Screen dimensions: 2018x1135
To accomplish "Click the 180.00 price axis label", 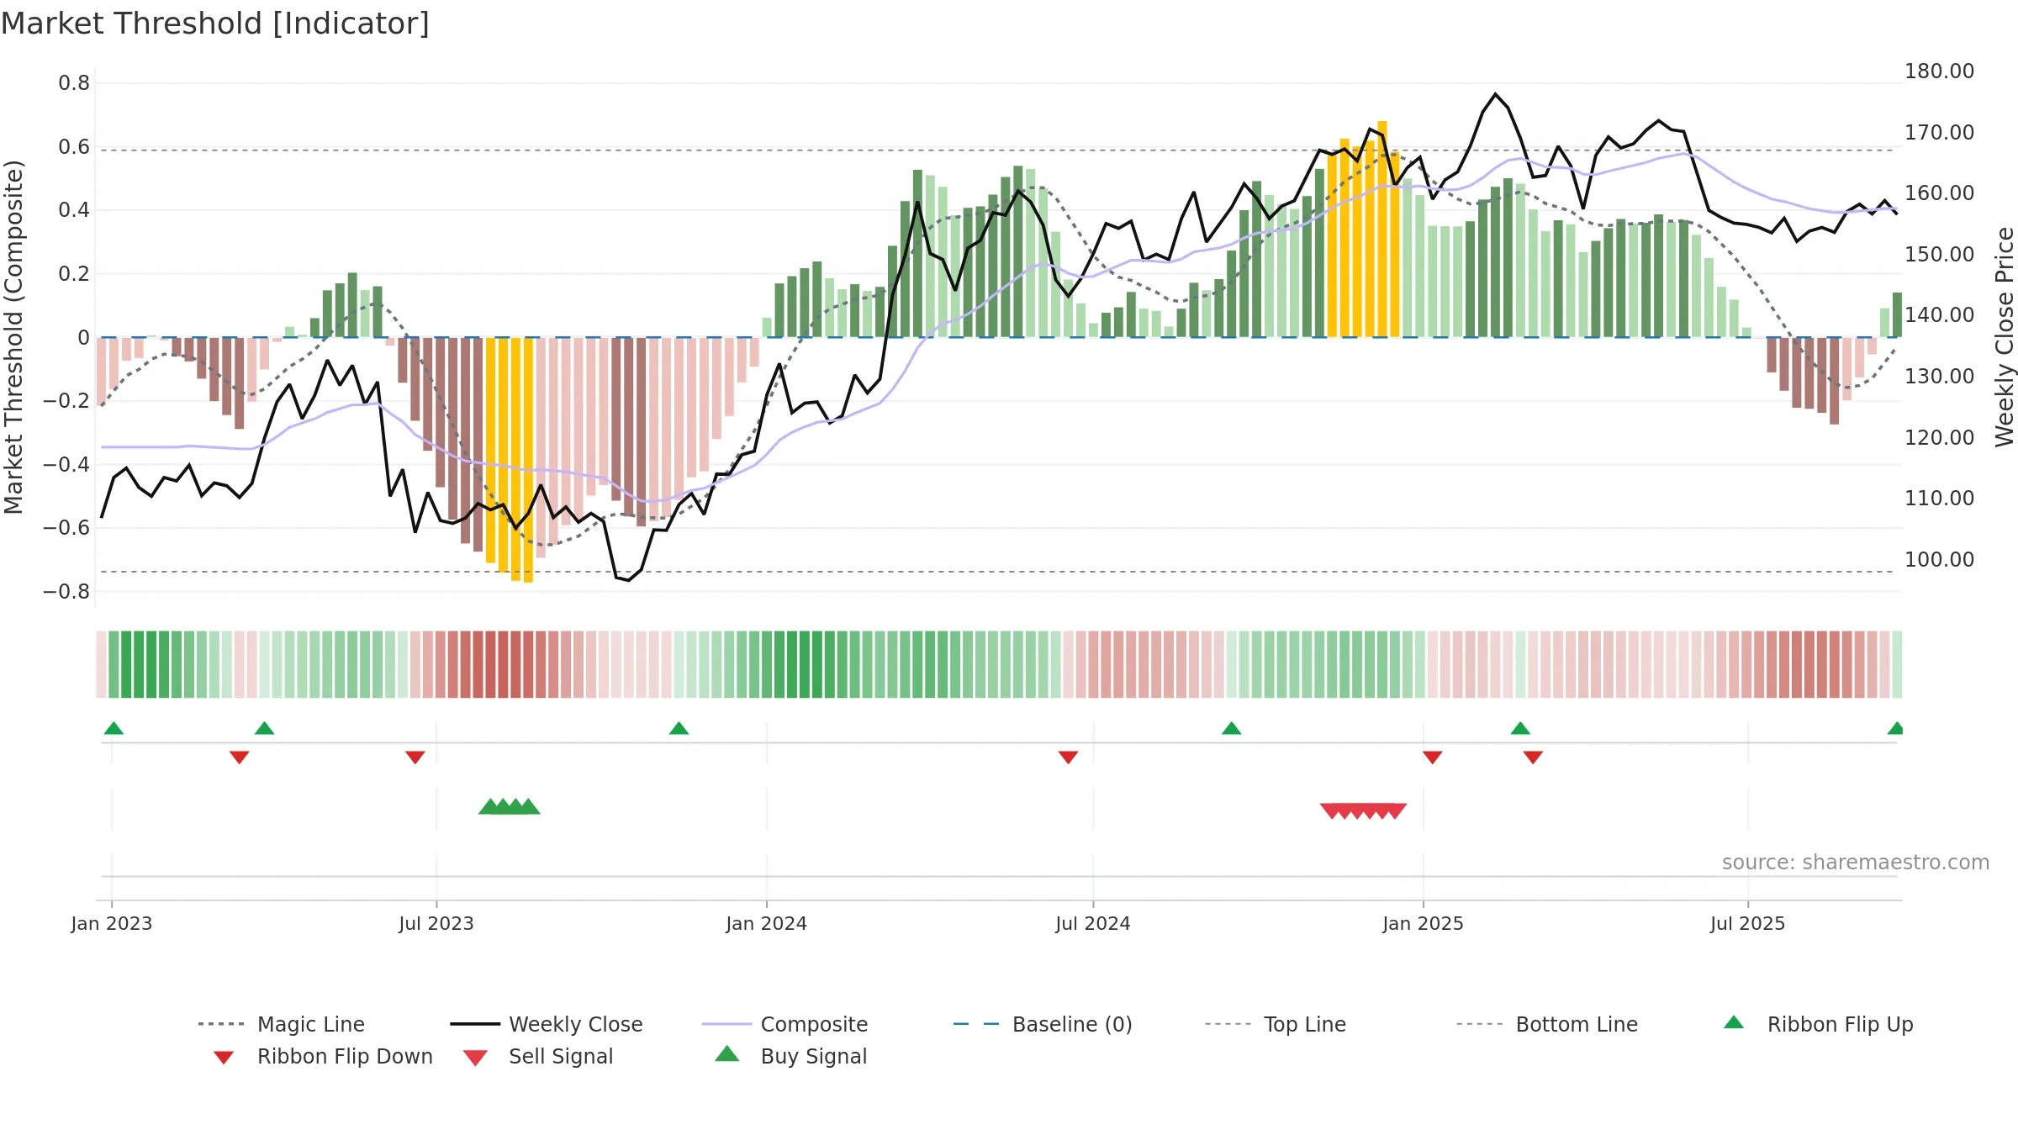I will 1939,71.
